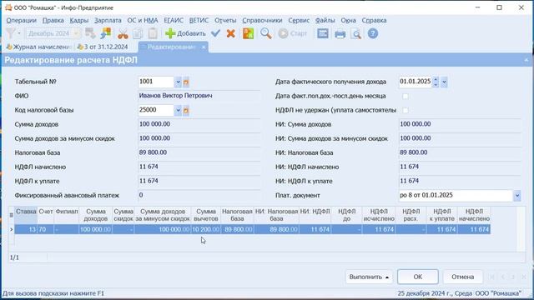Switch to Журнал начислений tab

(x=38, y=47)
